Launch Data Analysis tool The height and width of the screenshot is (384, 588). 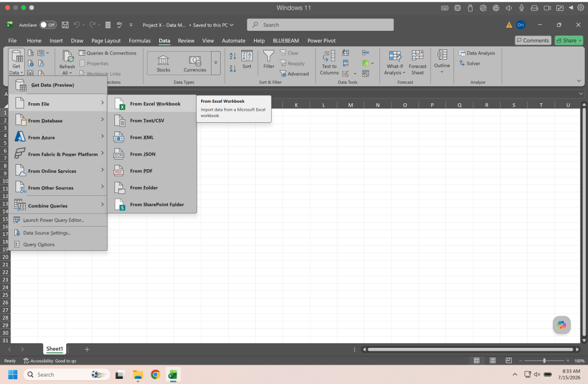click(x=477, y=53)
